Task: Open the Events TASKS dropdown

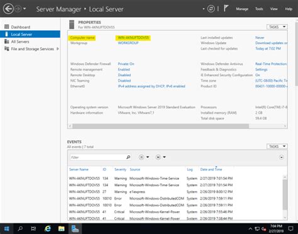Action: pos(277,147)
